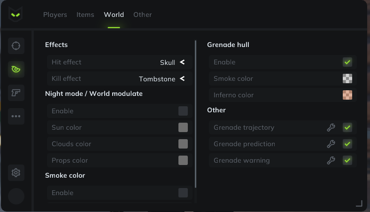Open Grenade trajectory wrench settings
This screenshot has height=212, width=370.
(331, 128)
